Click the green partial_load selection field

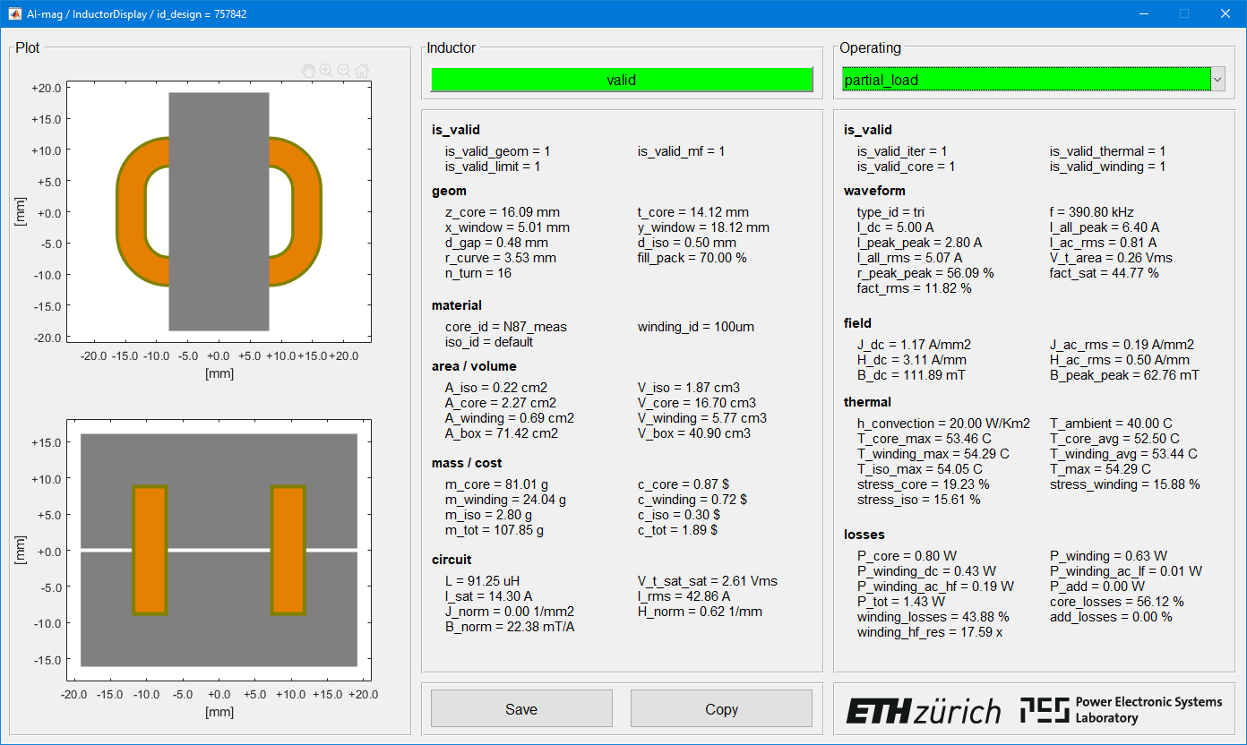[1026, 80]
